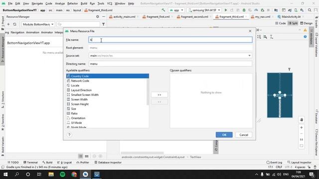Open Spotify from taskbar
The width and height of the screenshot is (319, 179).
pos(62,175)
